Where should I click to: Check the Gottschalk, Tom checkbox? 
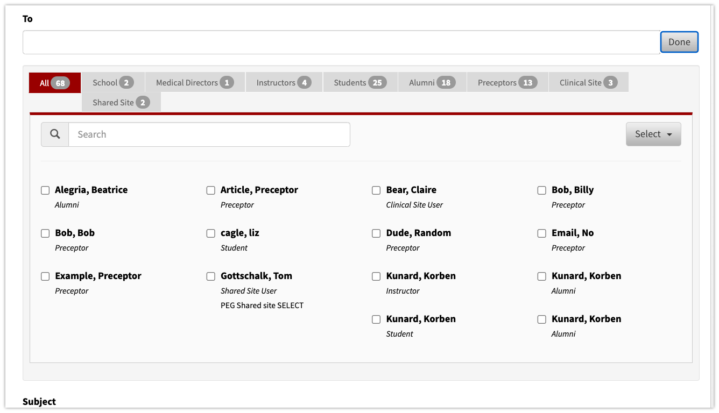point(211,276)
